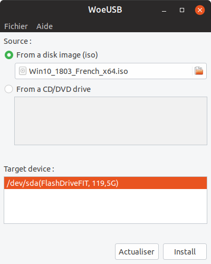Open the Win10_1803_French_x64.iso file chooser
211x264 pixels.
[111, 71]
